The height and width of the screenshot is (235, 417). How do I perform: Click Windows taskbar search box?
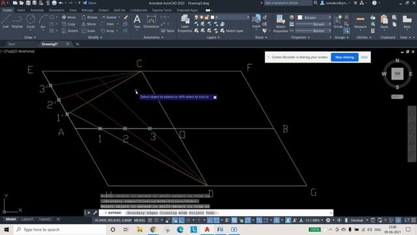(x=60, y=229)
